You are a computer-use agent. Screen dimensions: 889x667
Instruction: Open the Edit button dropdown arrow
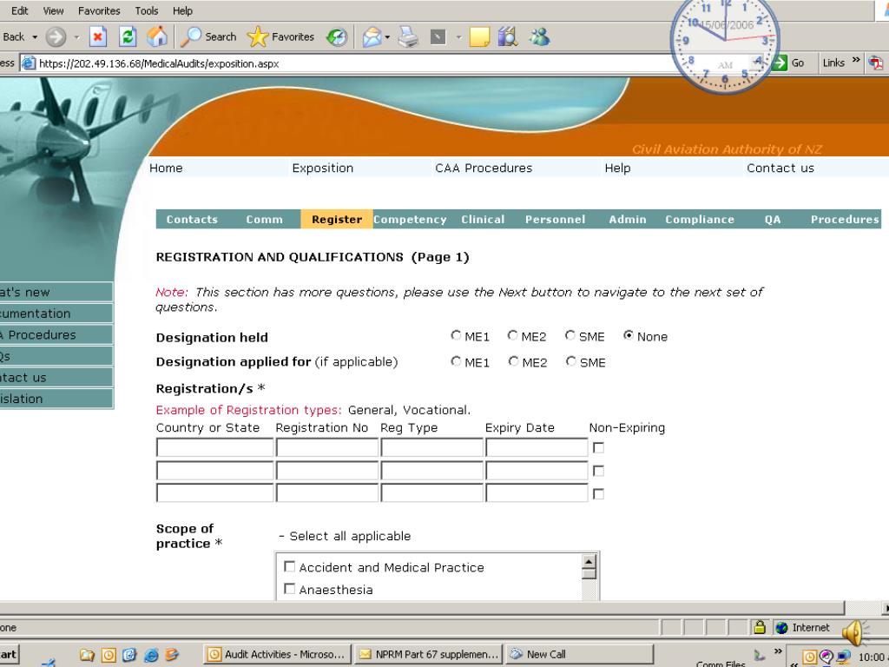tap(458, 37)
